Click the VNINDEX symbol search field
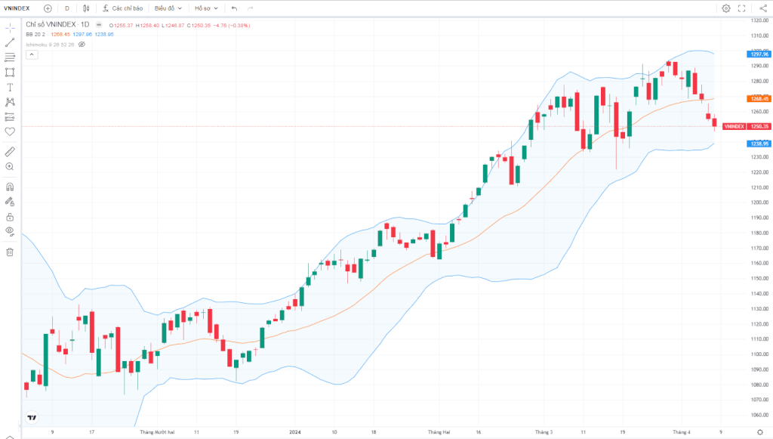This screenshot has width=773, height=439. click(x=17, y=8)
